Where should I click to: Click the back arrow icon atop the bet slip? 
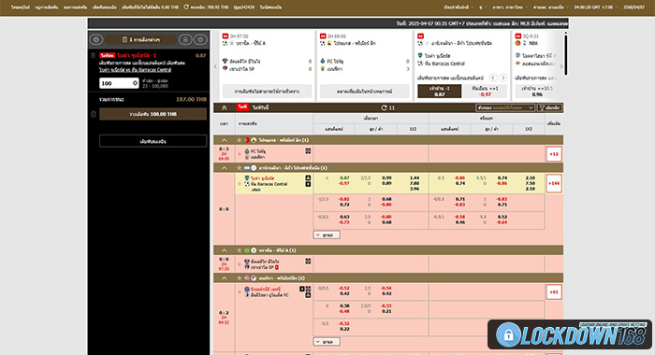(96, 39)
